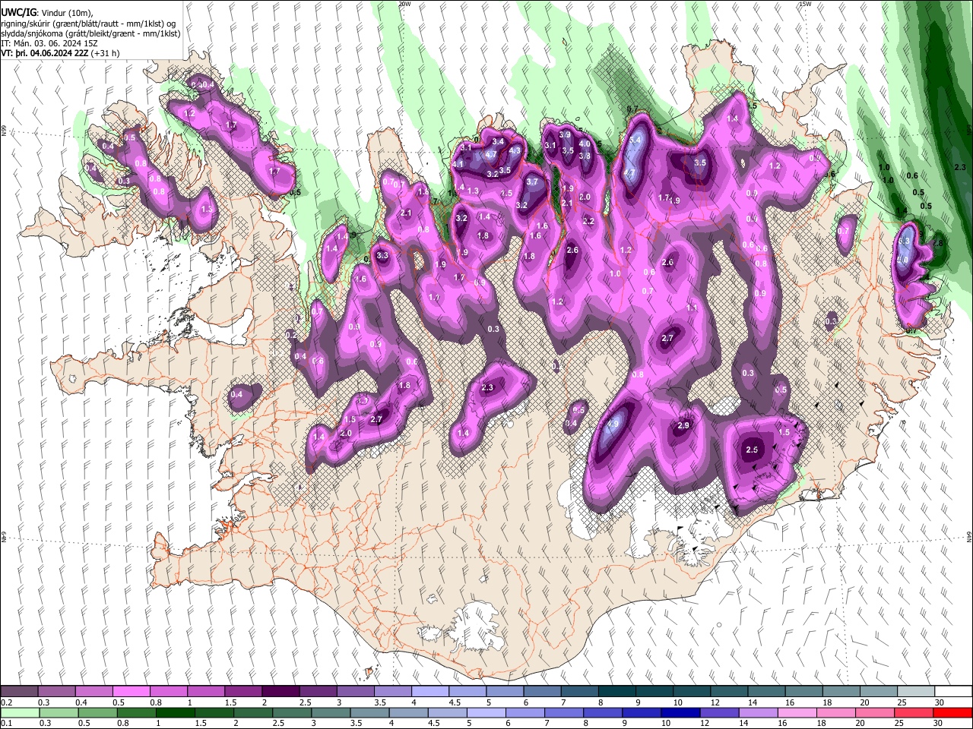Viewport: 973px width, 729px height.
Task: Click the pink rain swatch between 18 and 20
Action: pyautogui.click(x=835, y=712)
